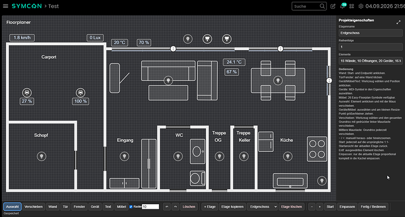Select the 0 Lux value label
Screen dimensions: 405x217
pos(95,38)
